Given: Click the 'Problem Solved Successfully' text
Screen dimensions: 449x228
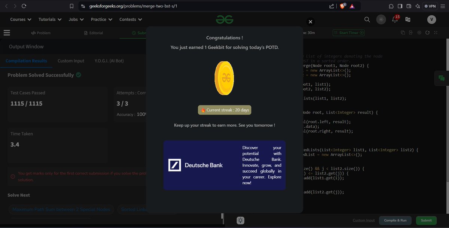Looking at the screenshot, I should pos(40,75).
